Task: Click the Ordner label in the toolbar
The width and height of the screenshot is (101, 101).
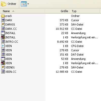Action: pos(12,4)
